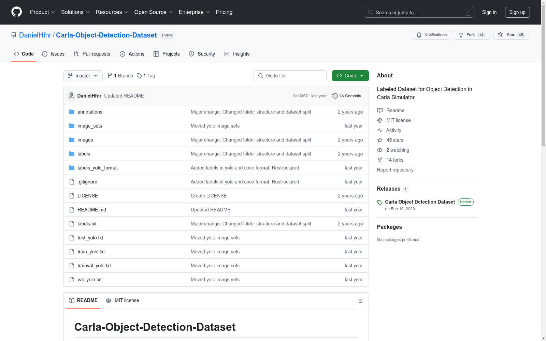Image resolution: width=546 pixels, height=341 pixels.
Task: Open the test_yolo.txt file
Action: 90,238
